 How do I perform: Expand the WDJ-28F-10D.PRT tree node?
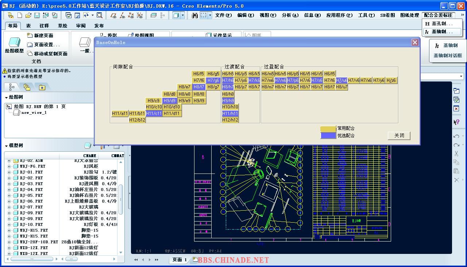9,242
